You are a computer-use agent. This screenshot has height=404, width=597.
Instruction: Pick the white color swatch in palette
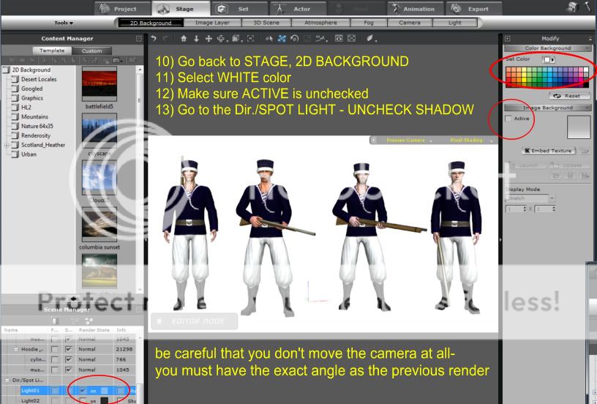(585, 71)
